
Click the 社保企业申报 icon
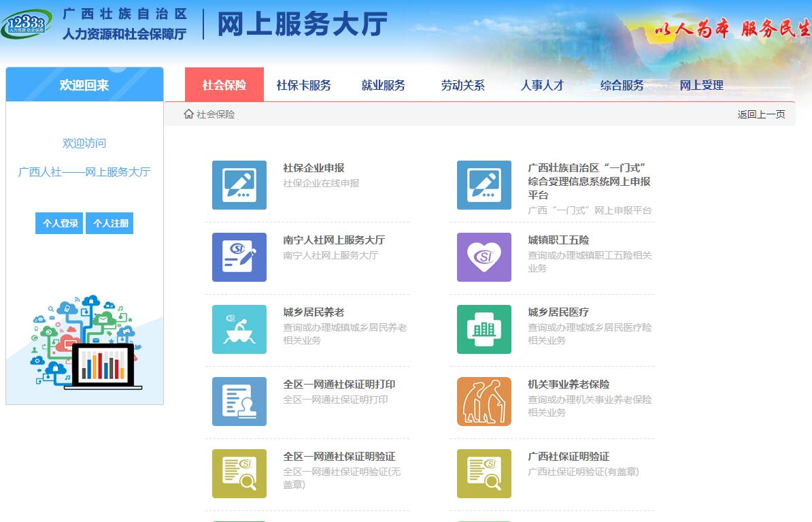239,185
